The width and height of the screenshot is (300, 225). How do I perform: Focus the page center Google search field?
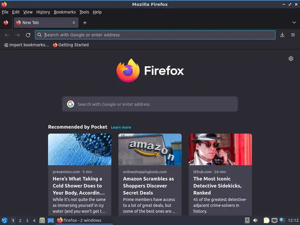coord(150,104)
